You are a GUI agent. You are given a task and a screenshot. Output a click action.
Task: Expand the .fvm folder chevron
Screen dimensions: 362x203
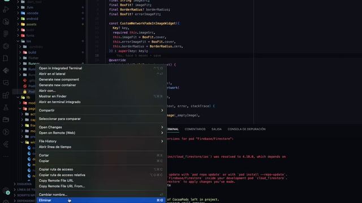[18, 7]
